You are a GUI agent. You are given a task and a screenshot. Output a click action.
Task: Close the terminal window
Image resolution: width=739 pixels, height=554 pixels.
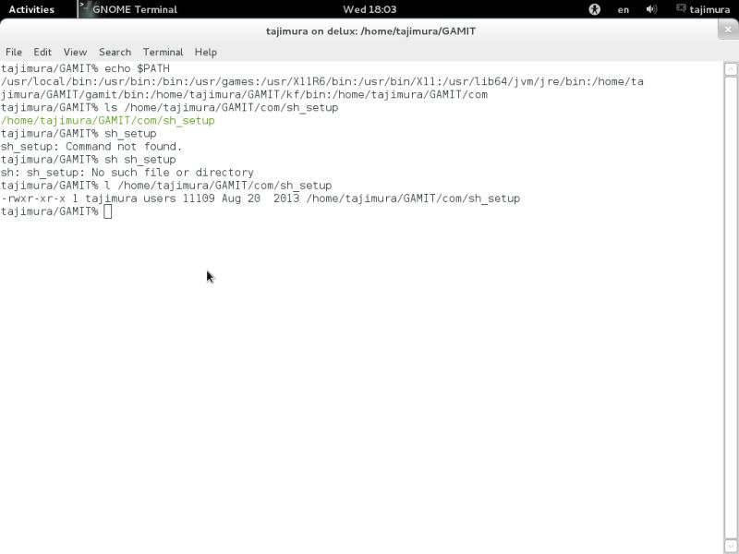click(x=729, y=29)
